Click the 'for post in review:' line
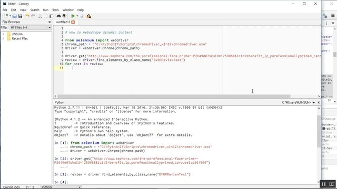 (84, 64)
